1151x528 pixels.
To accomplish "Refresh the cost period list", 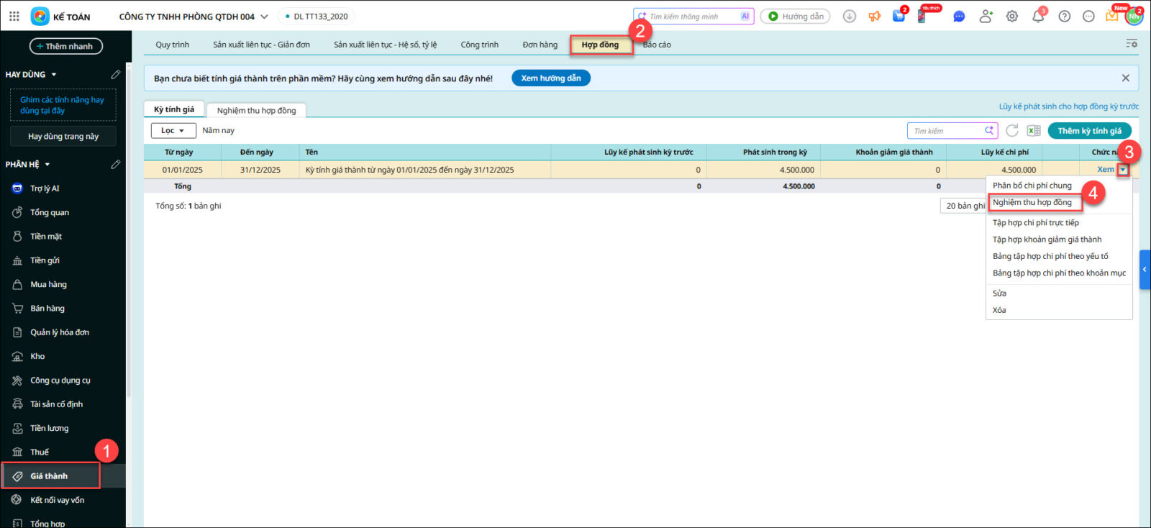I will pos(1012,131).
